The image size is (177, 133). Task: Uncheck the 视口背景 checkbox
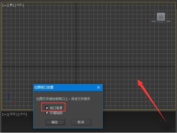click(x=47, y=108)
